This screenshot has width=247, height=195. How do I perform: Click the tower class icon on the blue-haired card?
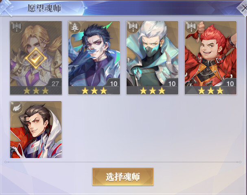click(74, 27)
